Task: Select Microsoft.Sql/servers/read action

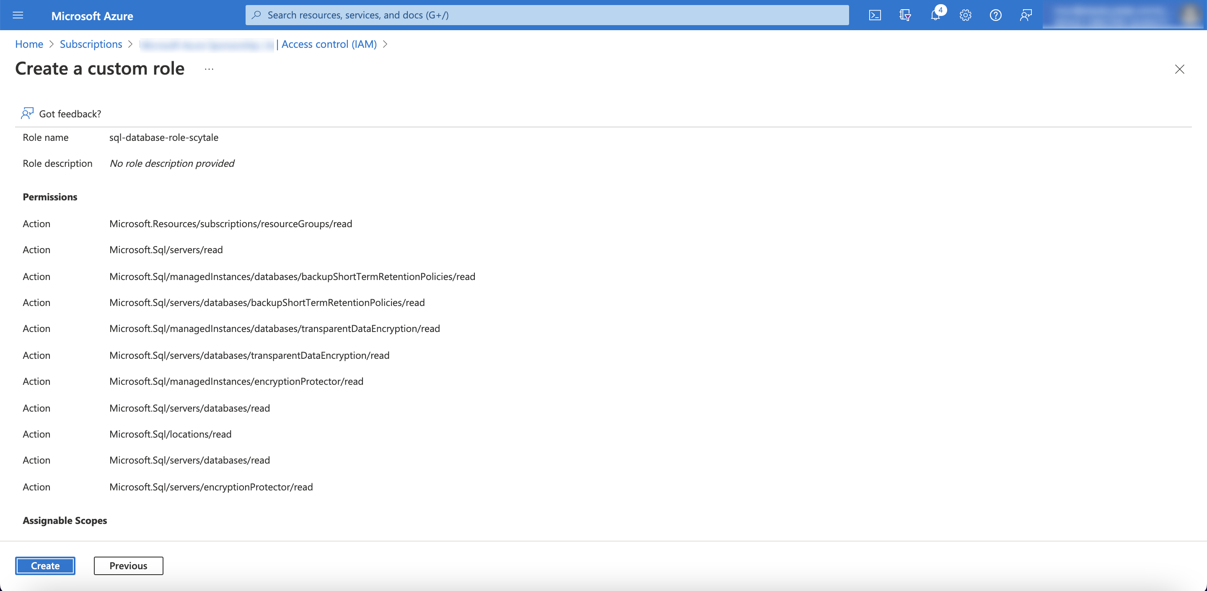Action: [x=166, y=250]
